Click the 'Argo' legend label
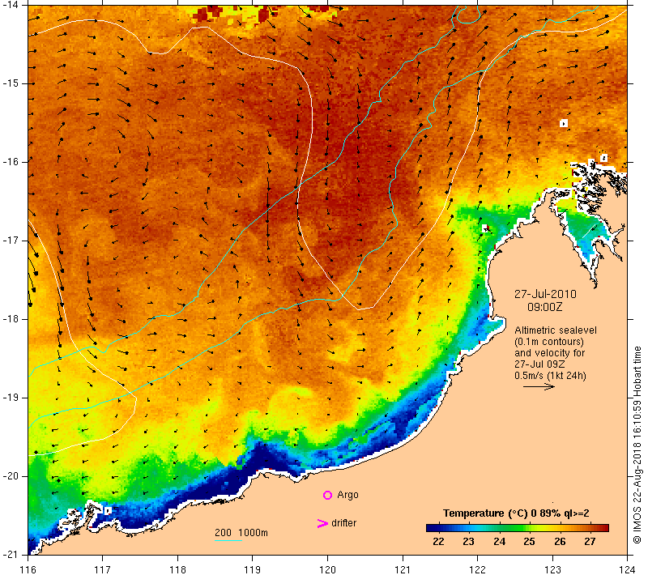 tap(347, 495)
